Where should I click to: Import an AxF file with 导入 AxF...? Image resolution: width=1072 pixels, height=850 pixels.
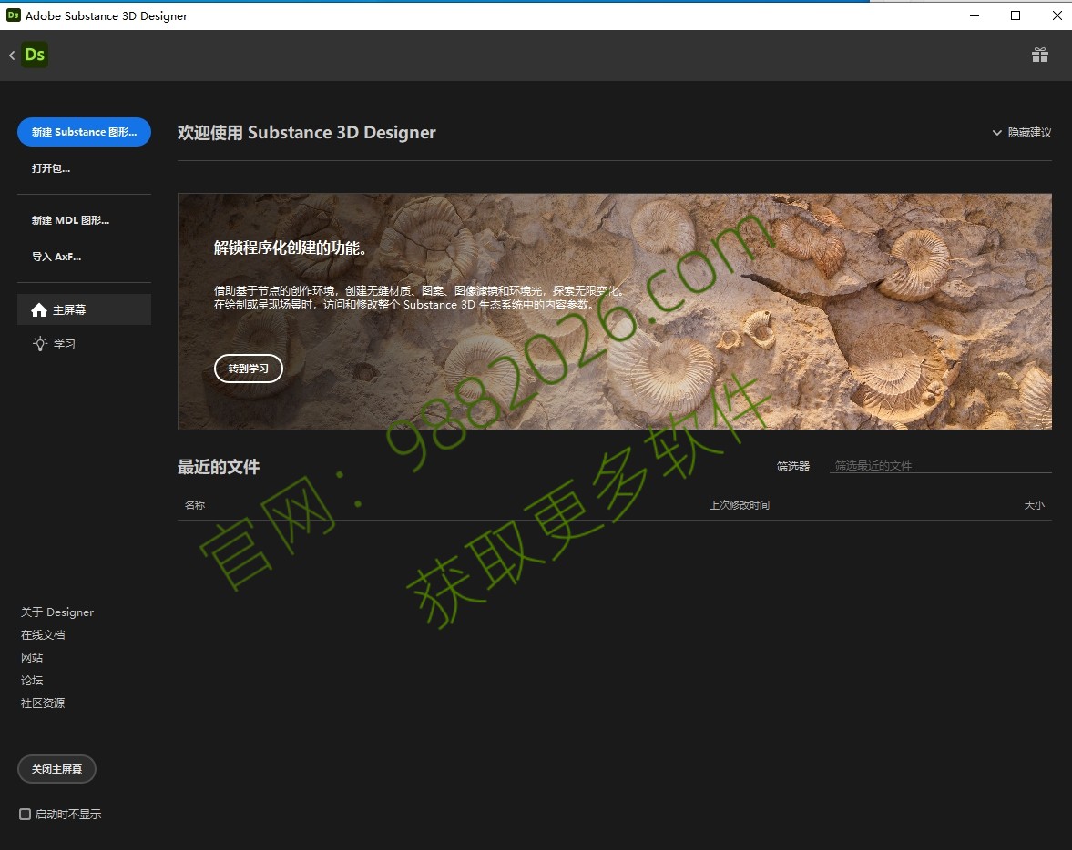pyautogui.click(x=56, y=257)
